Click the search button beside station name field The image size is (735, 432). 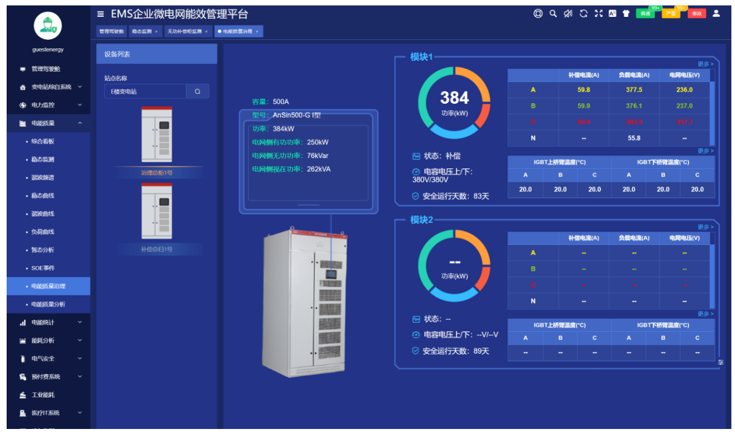pos(197,92)
